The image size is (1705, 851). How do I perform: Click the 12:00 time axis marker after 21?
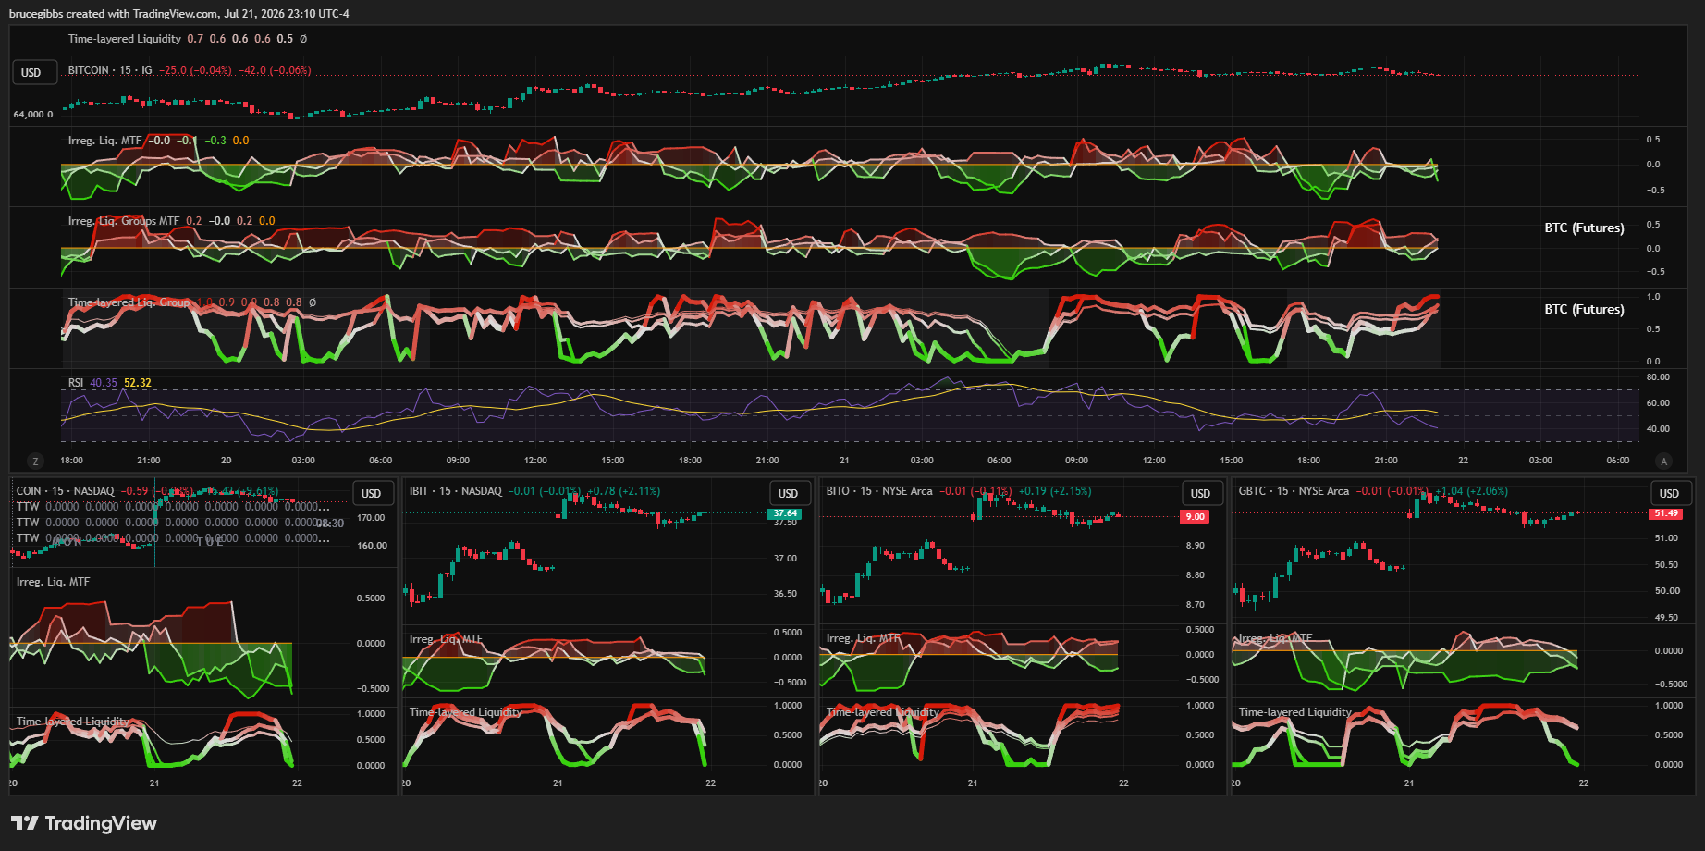click(1154, 461)
